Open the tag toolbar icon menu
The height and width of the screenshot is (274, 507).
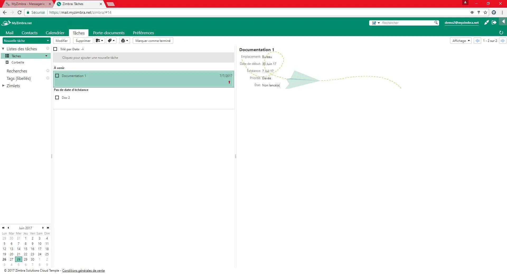pos(111,41)
